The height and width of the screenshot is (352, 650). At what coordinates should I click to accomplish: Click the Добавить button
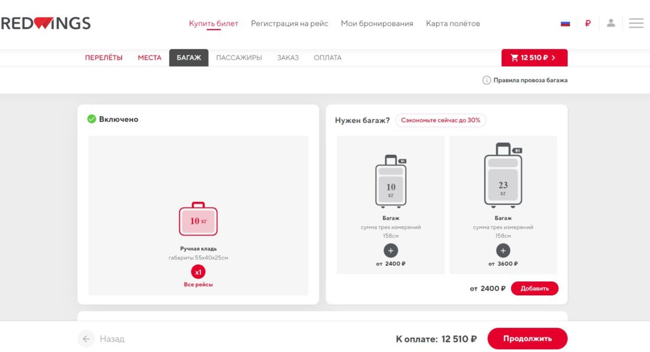(x=535, y=288)
